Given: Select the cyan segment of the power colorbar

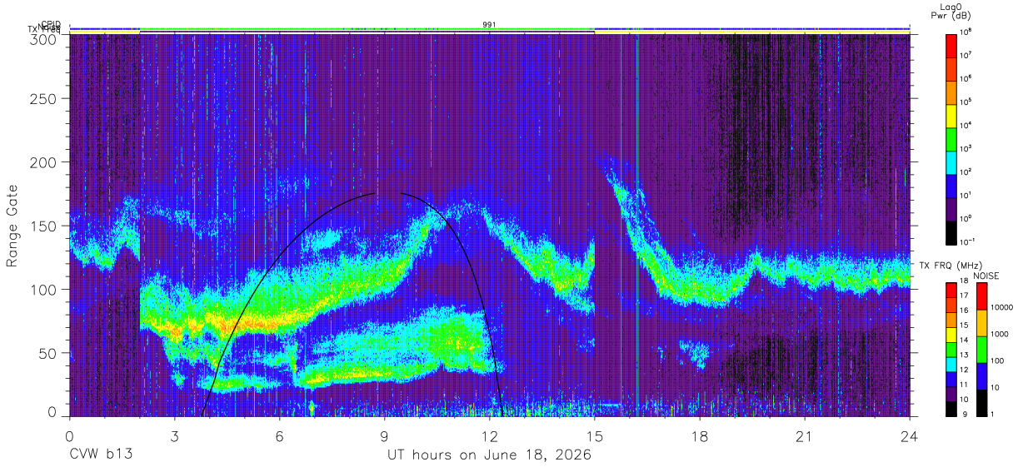Looking at the screenshot, I should click(952, 163).
